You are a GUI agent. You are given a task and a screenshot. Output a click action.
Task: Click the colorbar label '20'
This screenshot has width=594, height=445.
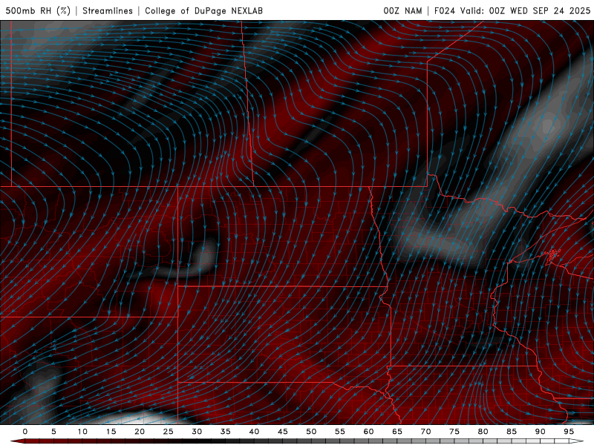[x=140, y=432]
